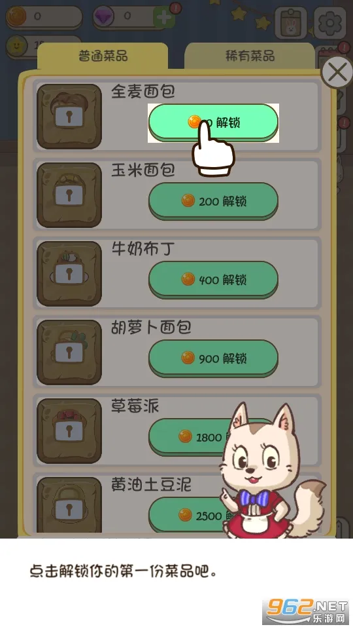The height and width of the screenshot is (629, 353).
Task: Unlock 玉米面包 for 200 coins
Action: tap(213, 201)
